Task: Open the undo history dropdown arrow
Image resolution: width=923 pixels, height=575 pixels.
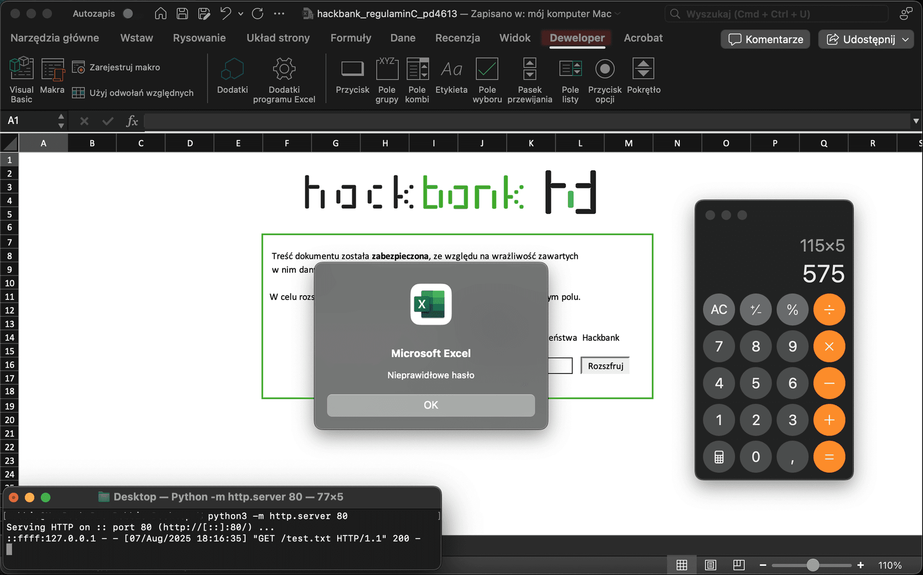Action: (x=241, y=13)
